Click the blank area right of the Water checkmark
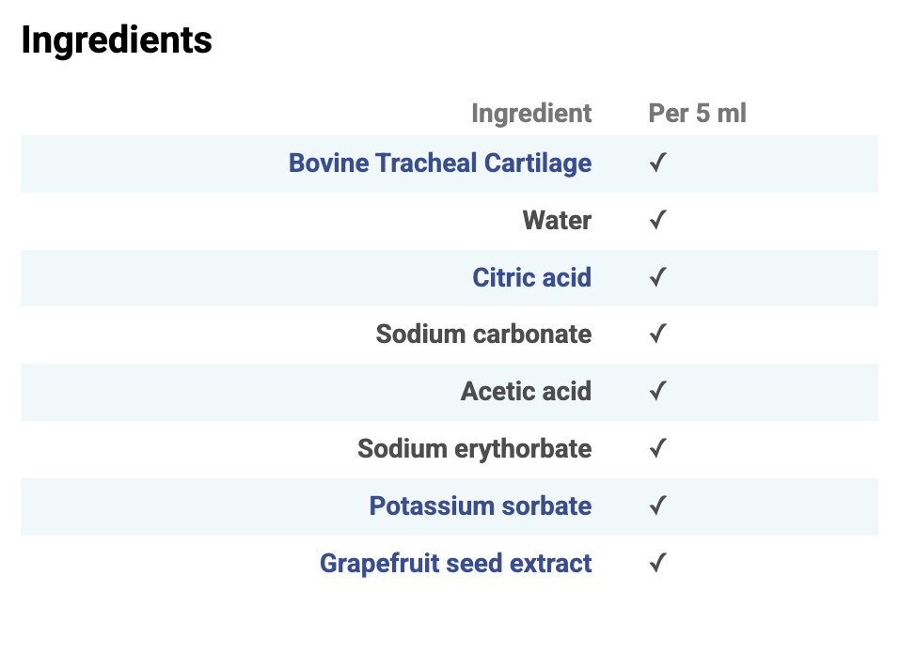Screen dimensions: 916x669 (x=781, y=221)
